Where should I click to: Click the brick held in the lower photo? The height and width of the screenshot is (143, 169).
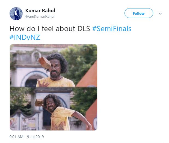(40, 102)
